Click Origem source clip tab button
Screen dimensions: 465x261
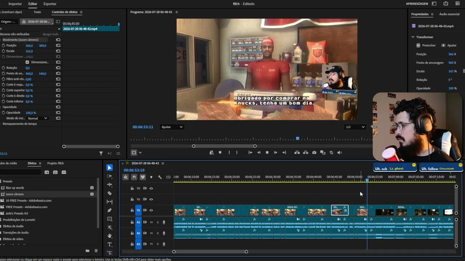[8, 21]
